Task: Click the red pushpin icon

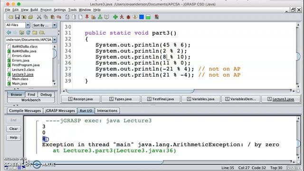Action: point(87,17)
